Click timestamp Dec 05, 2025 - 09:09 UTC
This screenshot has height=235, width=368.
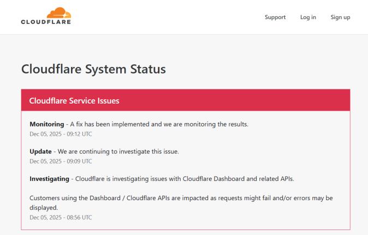click(61, 161)
